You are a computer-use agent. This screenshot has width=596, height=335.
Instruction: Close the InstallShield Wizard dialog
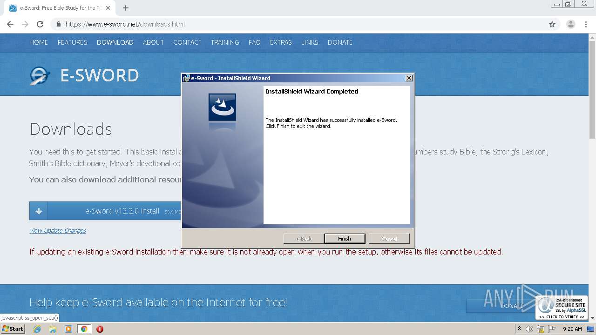[x=409, y=78]
